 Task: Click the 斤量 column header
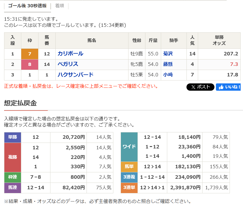[x=153, y=41]
